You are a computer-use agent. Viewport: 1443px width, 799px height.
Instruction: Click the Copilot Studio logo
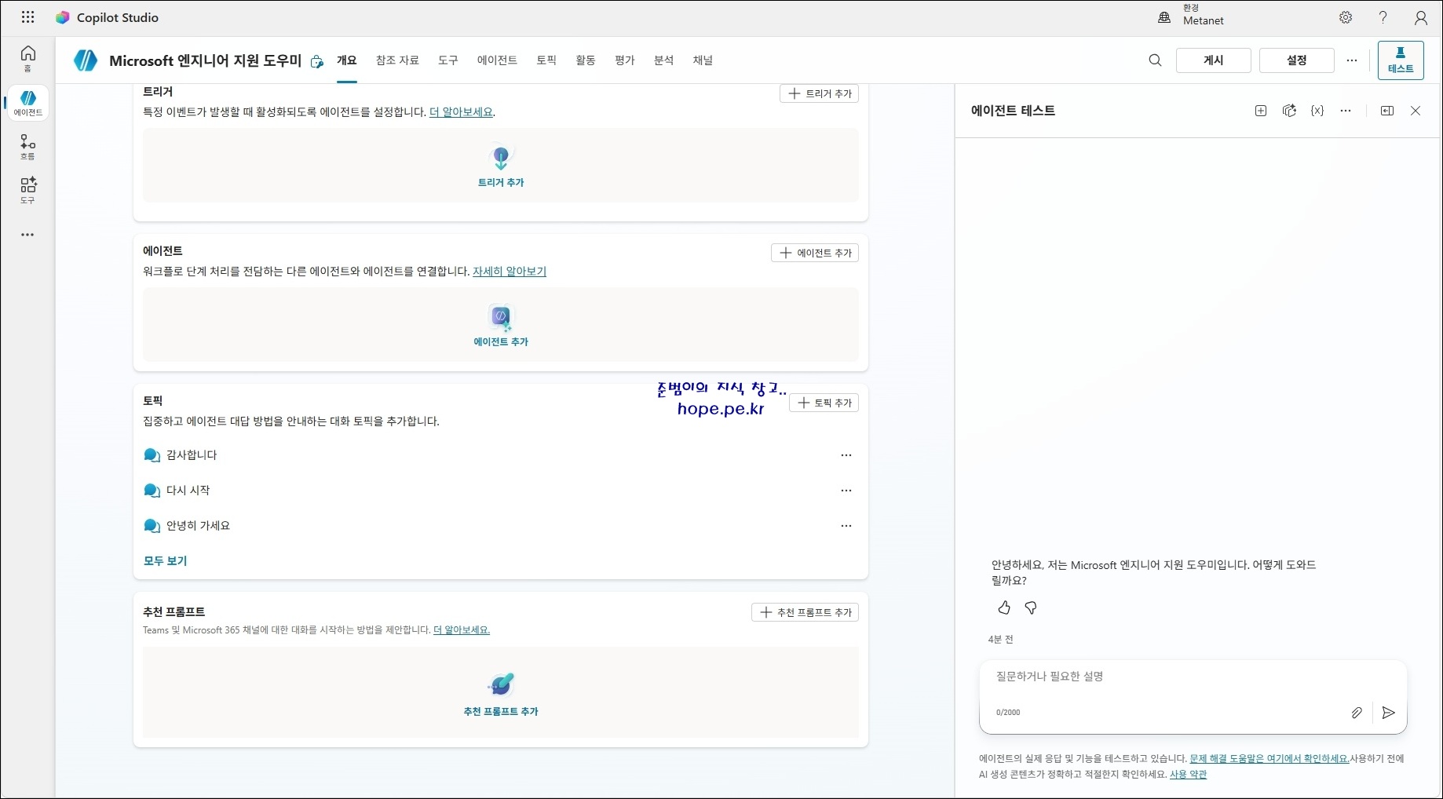coord(63,17)
